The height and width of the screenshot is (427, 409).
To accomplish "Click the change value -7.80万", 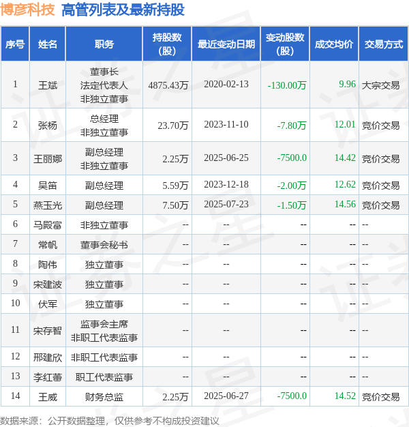I will coord(292,126).
